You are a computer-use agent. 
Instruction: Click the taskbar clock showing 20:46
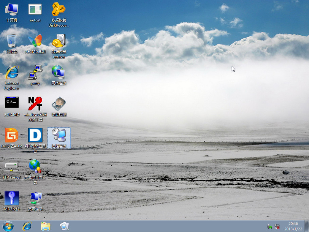(x=293, y=226)
